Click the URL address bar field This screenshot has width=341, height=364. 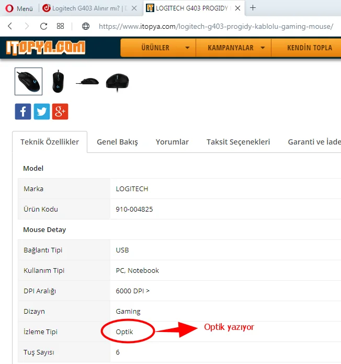click(215, 27)
